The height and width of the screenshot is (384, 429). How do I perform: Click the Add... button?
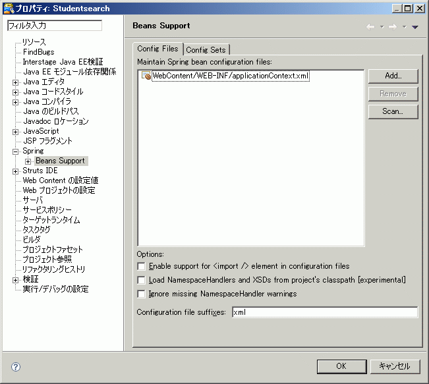tap(393, 76)
